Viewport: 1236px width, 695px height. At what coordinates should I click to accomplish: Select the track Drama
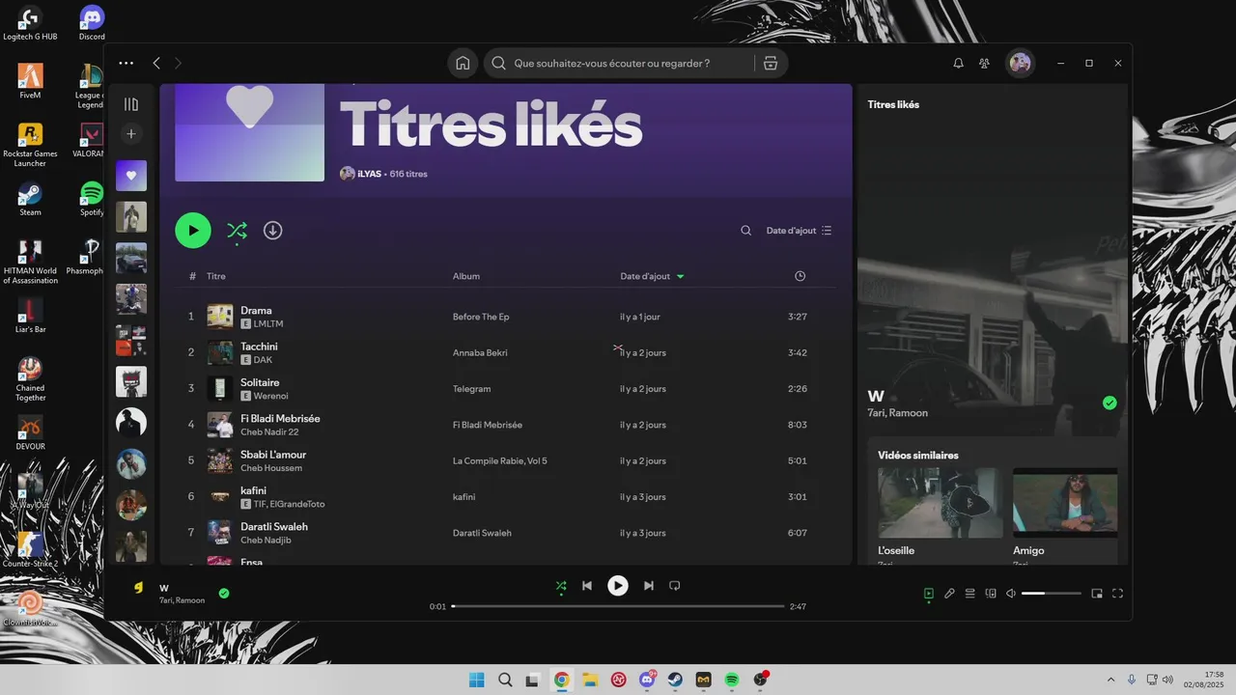point(256,311)
